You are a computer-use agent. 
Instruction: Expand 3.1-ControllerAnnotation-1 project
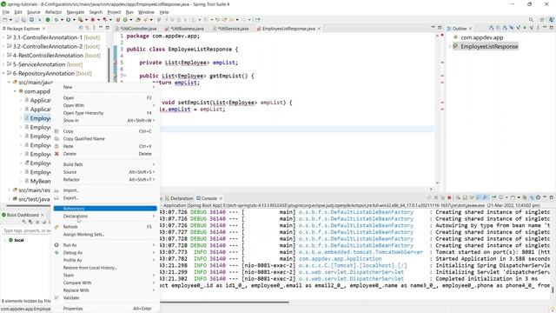pos(3,37)
